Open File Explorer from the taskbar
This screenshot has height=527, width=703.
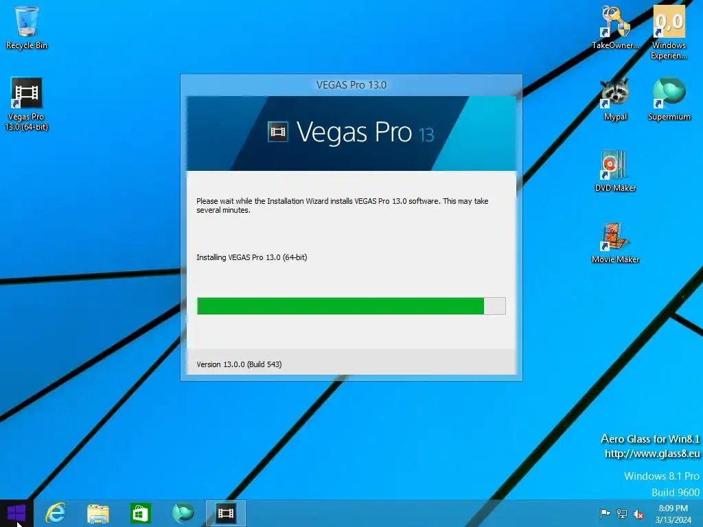98,513
